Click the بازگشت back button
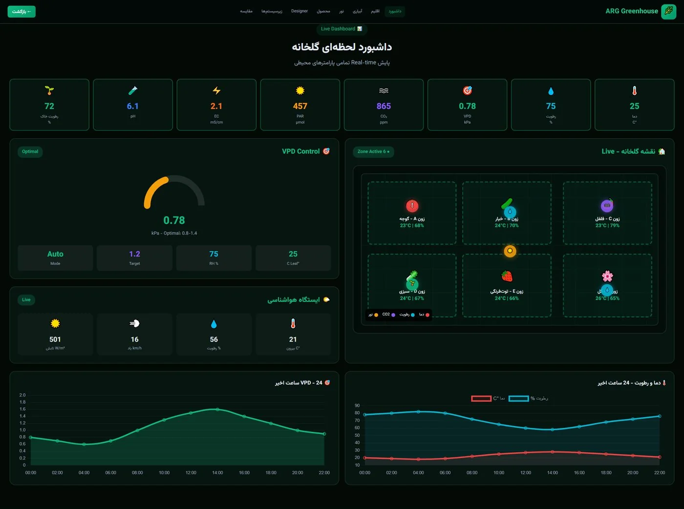This screenshot has height=509, width=684. pos(21,11)
